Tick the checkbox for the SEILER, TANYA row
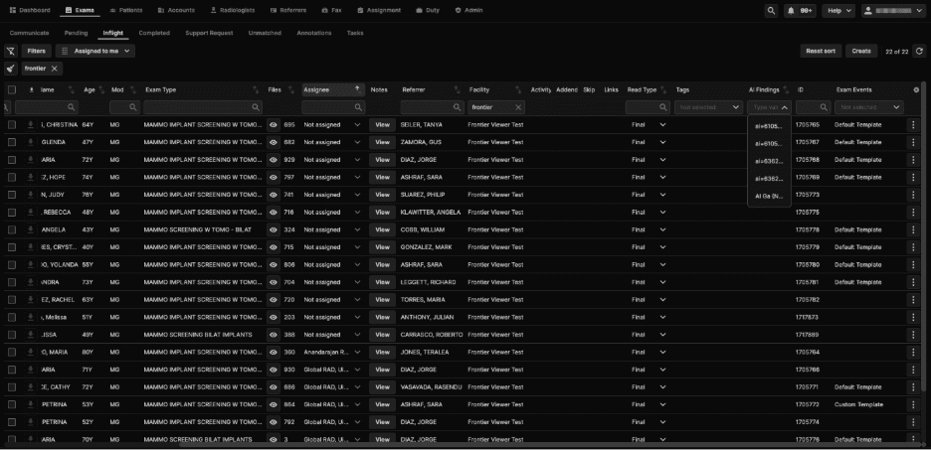This screenshot has height=450, width=931. click(12, 125)
